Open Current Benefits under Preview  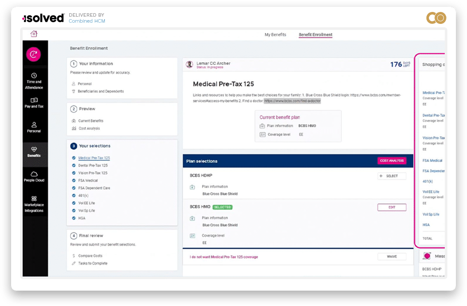point(91,121)
